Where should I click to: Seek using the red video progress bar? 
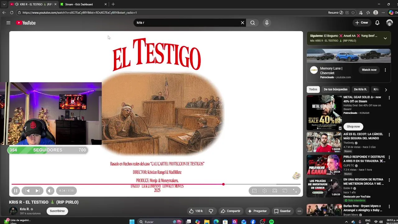click(x=156, y=184)
